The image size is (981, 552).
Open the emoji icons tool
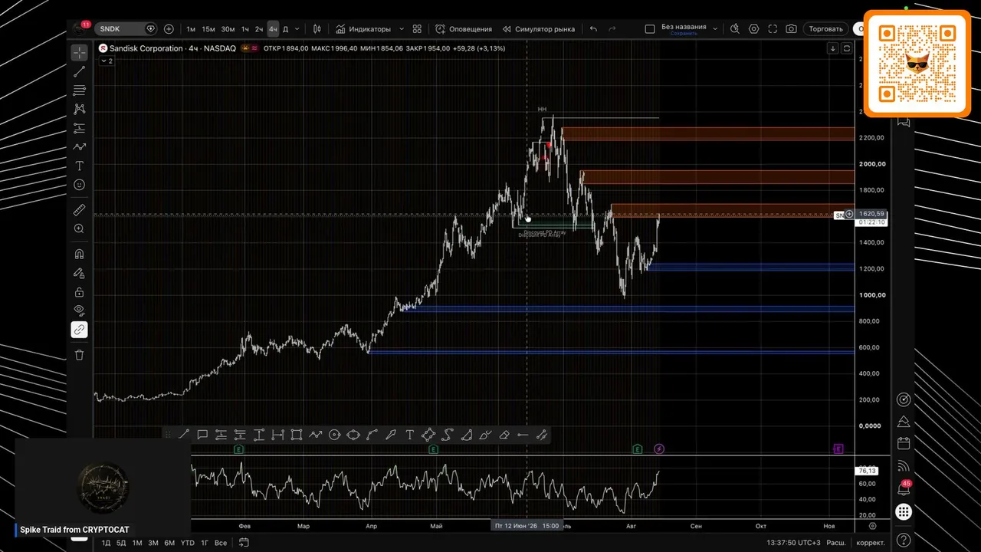point(79,185)
